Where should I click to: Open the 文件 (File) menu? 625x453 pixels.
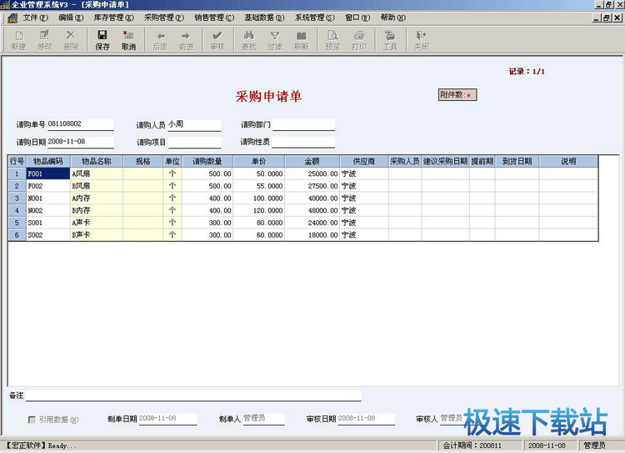coord(35,18)
